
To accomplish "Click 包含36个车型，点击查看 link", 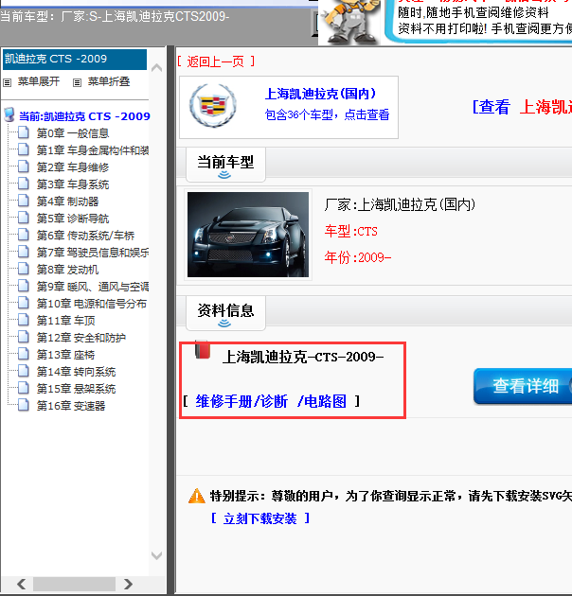I will point(327,114).
